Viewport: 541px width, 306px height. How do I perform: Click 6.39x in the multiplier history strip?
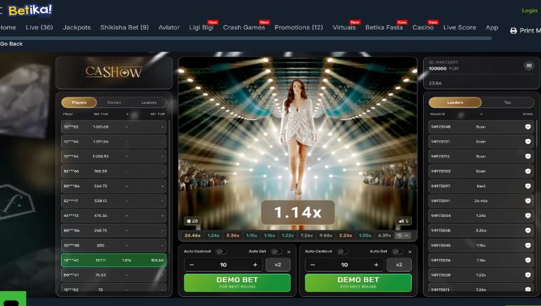[x=384, y=235]
